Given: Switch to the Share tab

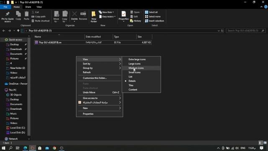Looking at the screenshot, I should click(28, 7).
